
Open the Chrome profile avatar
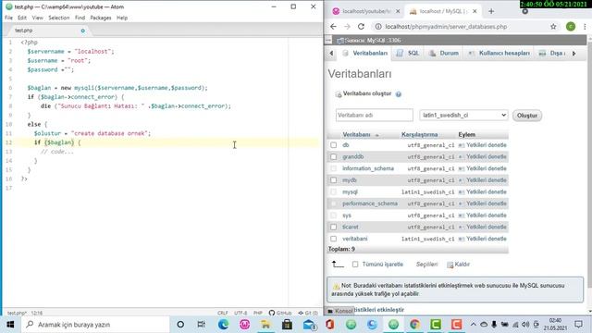[571, 27]
